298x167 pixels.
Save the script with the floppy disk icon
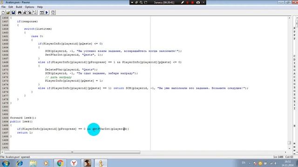point(14,13)
